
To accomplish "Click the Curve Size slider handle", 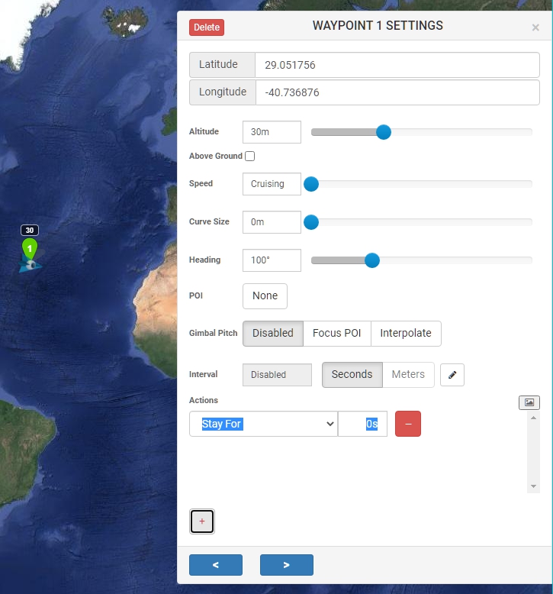I will click(311, 222).
